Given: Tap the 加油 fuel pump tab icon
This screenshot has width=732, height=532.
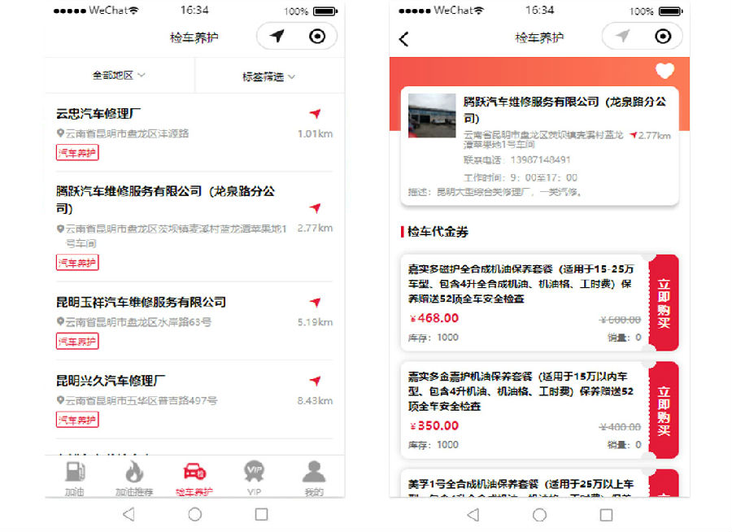Looking at the screenshot, I should pyautogui.click(x=75, y=474).
